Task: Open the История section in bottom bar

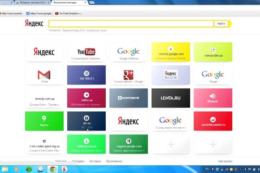Action: click(95, 161)
